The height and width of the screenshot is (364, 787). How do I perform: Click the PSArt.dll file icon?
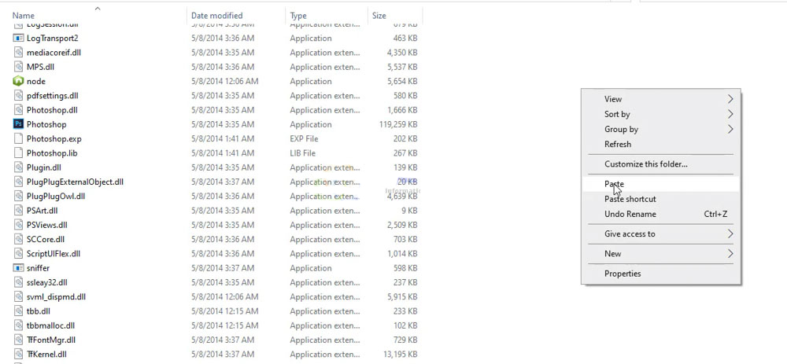[18, 211]
